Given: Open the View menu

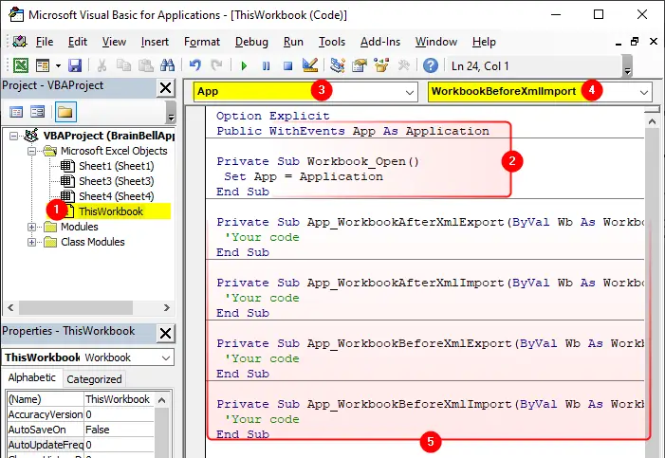Looking at the screenshot, I should [x=114, y=42].
